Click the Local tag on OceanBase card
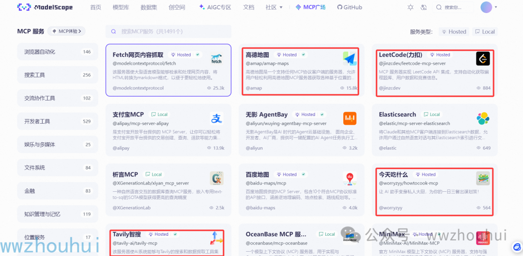This screenshot has width=523, height=256. coord(327,234)
